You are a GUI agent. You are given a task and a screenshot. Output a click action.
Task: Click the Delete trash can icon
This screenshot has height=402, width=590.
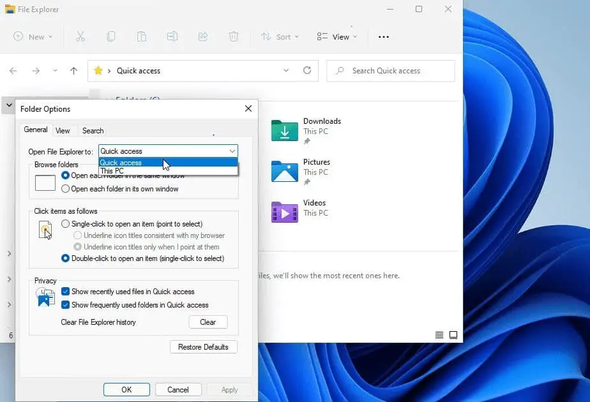point(234,36)
